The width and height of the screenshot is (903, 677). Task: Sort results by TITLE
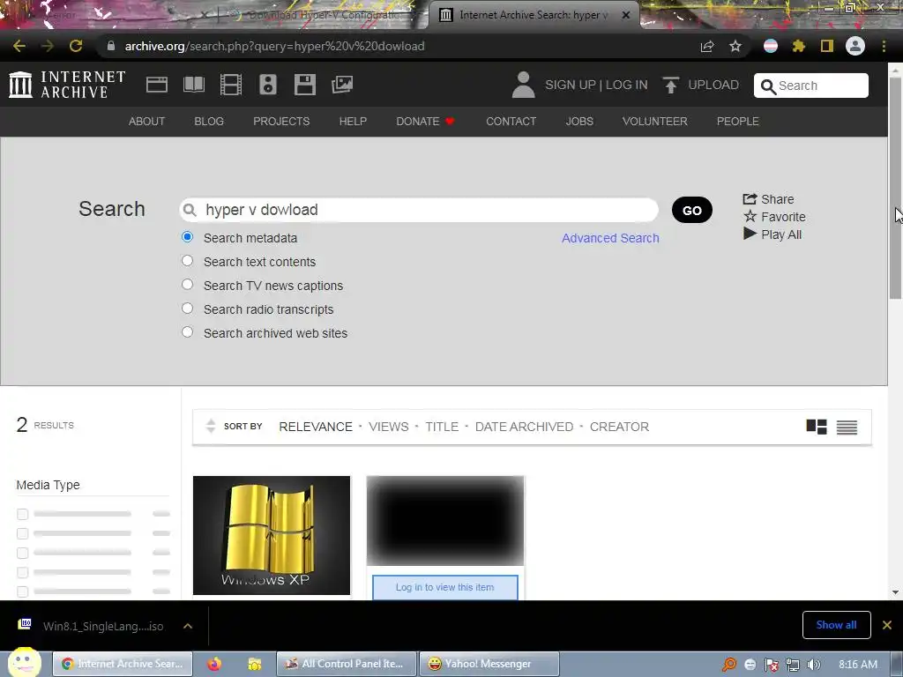[x=442, y=427]
